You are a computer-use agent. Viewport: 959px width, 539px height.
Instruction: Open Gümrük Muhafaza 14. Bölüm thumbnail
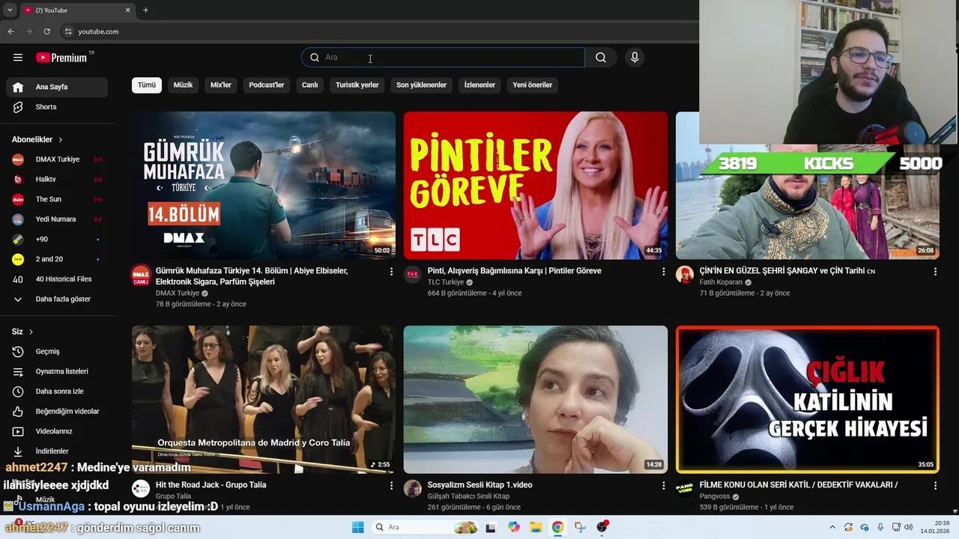(x=264, y=186)
